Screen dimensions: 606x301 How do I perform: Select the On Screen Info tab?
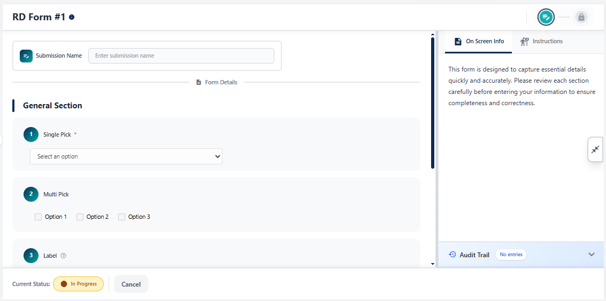click(x=479, y=42)
